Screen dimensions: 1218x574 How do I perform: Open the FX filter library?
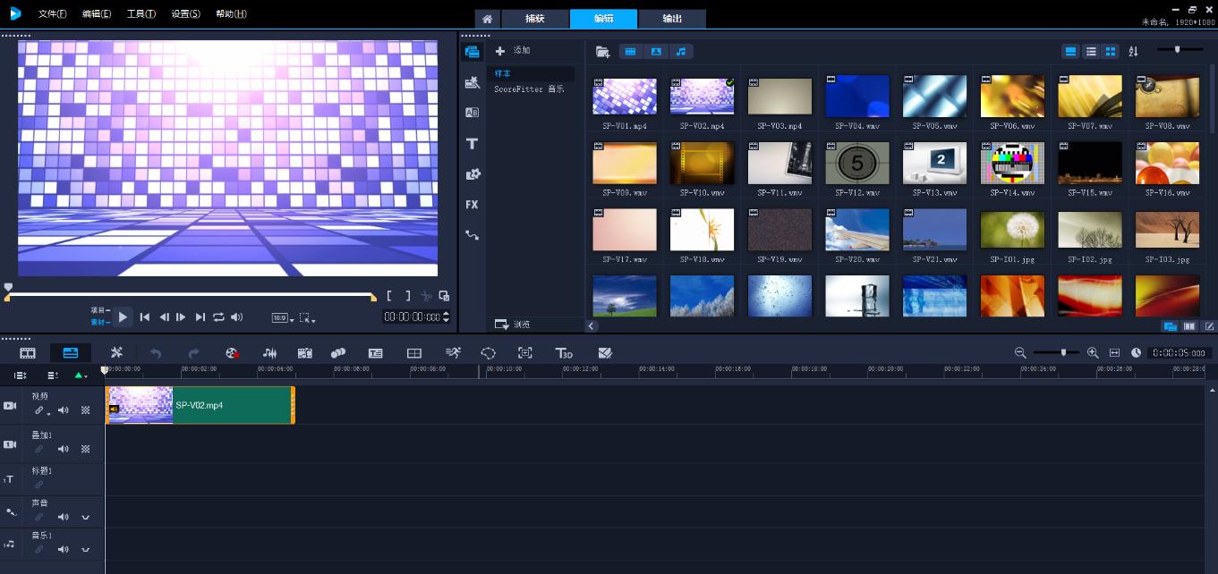(x=472, y=205)
